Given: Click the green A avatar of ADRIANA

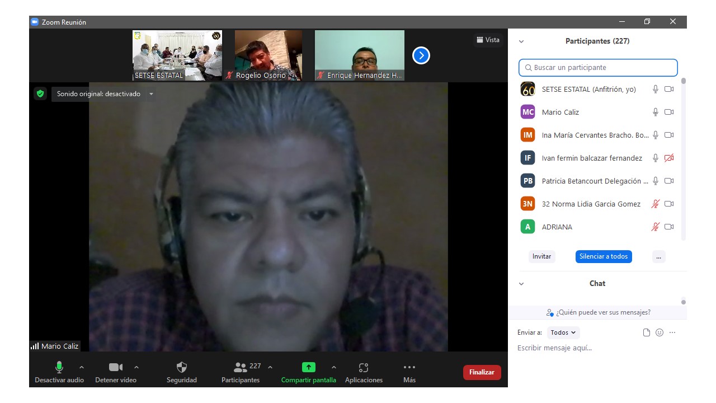Looking at the screenshot, I should coord(527,227).
